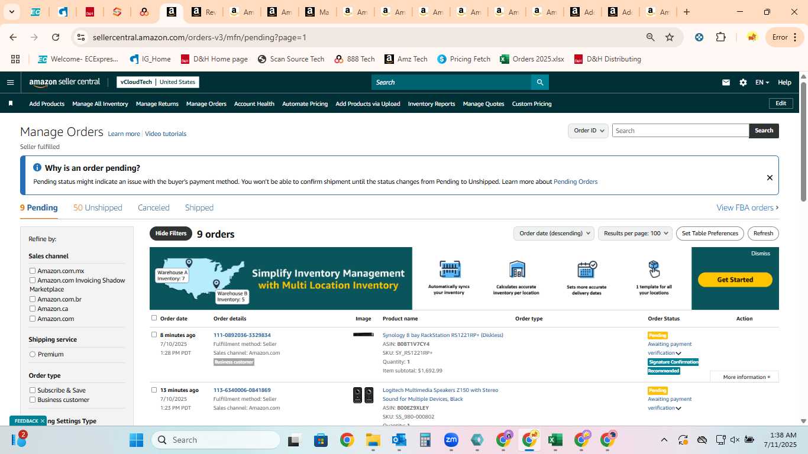Click the browser zoom magnifier icon in address bar

[650, 37]
